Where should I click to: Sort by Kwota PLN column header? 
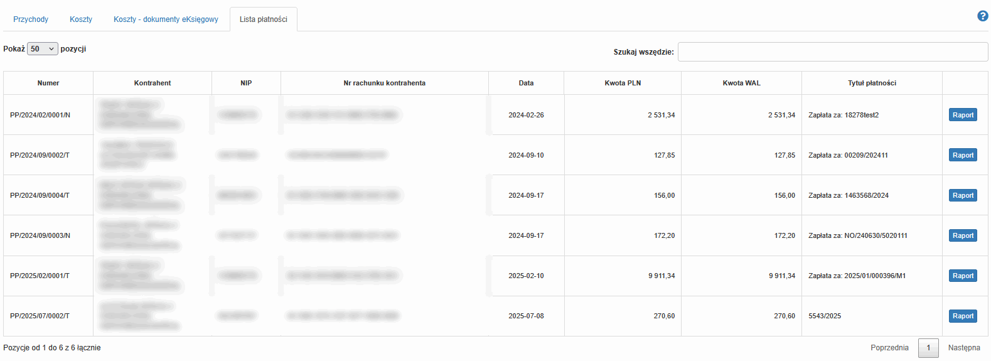point(623,83)
